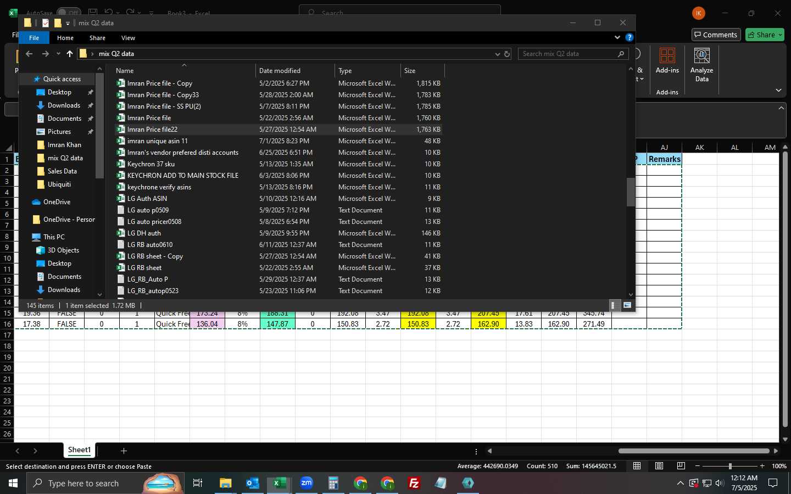Select Sheet1 tab in Excel
Viewport: 791px width, 494px height.
(79, 450)
